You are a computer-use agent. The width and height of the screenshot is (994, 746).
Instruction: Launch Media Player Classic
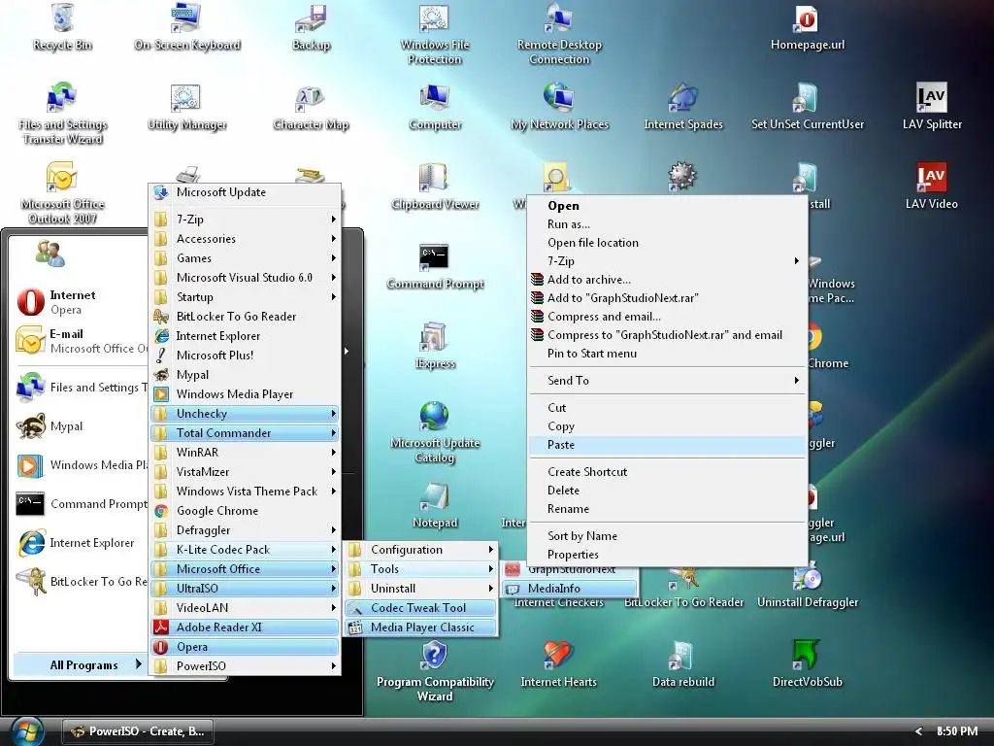pos(421,627)
